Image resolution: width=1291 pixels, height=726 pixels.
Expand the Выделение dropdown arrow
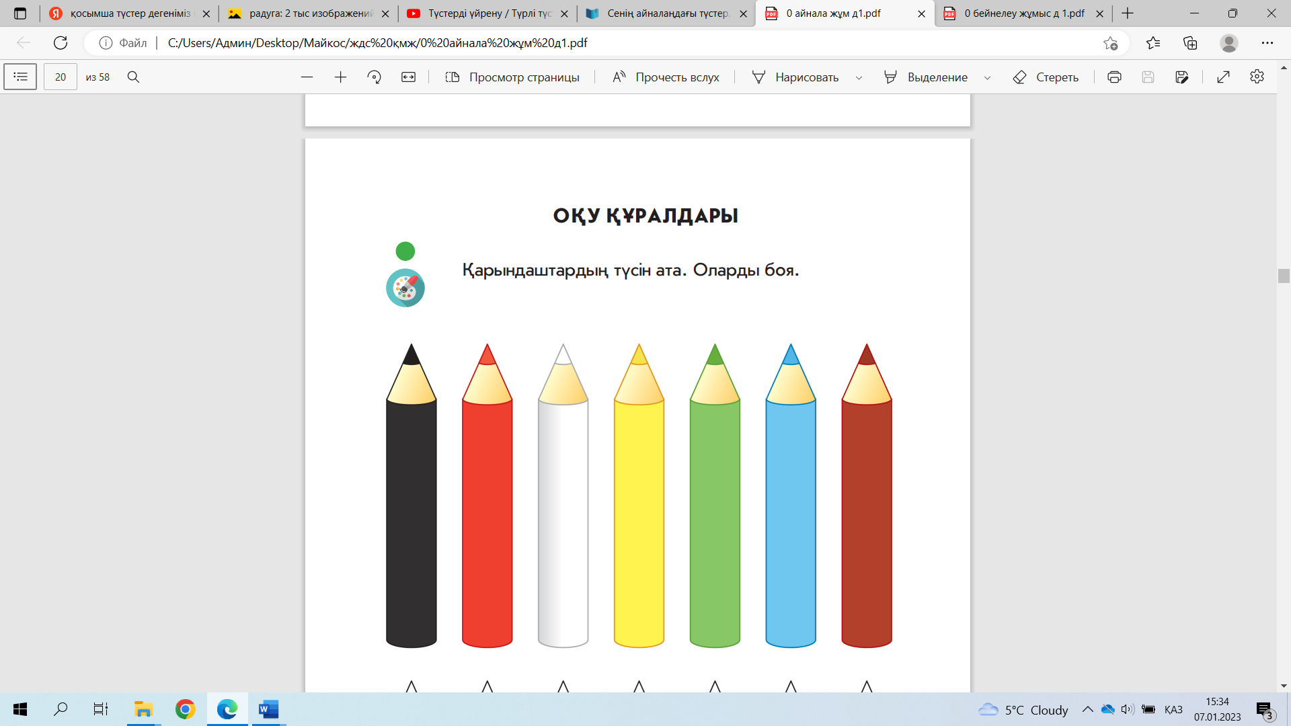(987, 78)
